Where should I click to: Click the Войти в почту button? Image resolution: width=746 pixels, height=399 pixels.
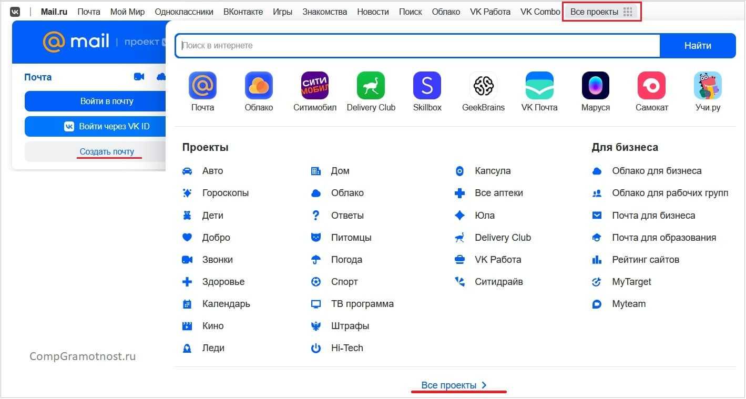click(x=96, y=101)
